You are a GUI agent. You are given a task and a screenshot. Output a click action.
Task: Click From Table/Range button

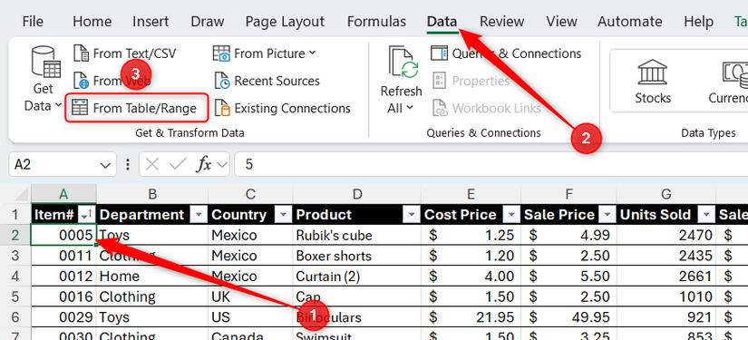[x=137, y=108]
